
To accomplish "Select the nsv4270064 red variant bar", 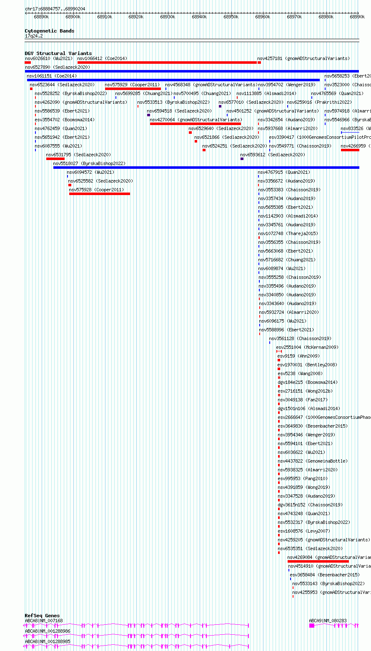I will click(196, 124).
